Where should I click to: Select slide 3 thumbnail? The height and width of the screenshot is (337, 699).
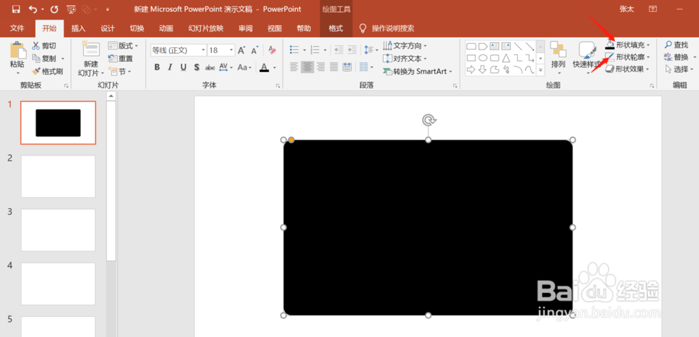click(x=58, y=230)
